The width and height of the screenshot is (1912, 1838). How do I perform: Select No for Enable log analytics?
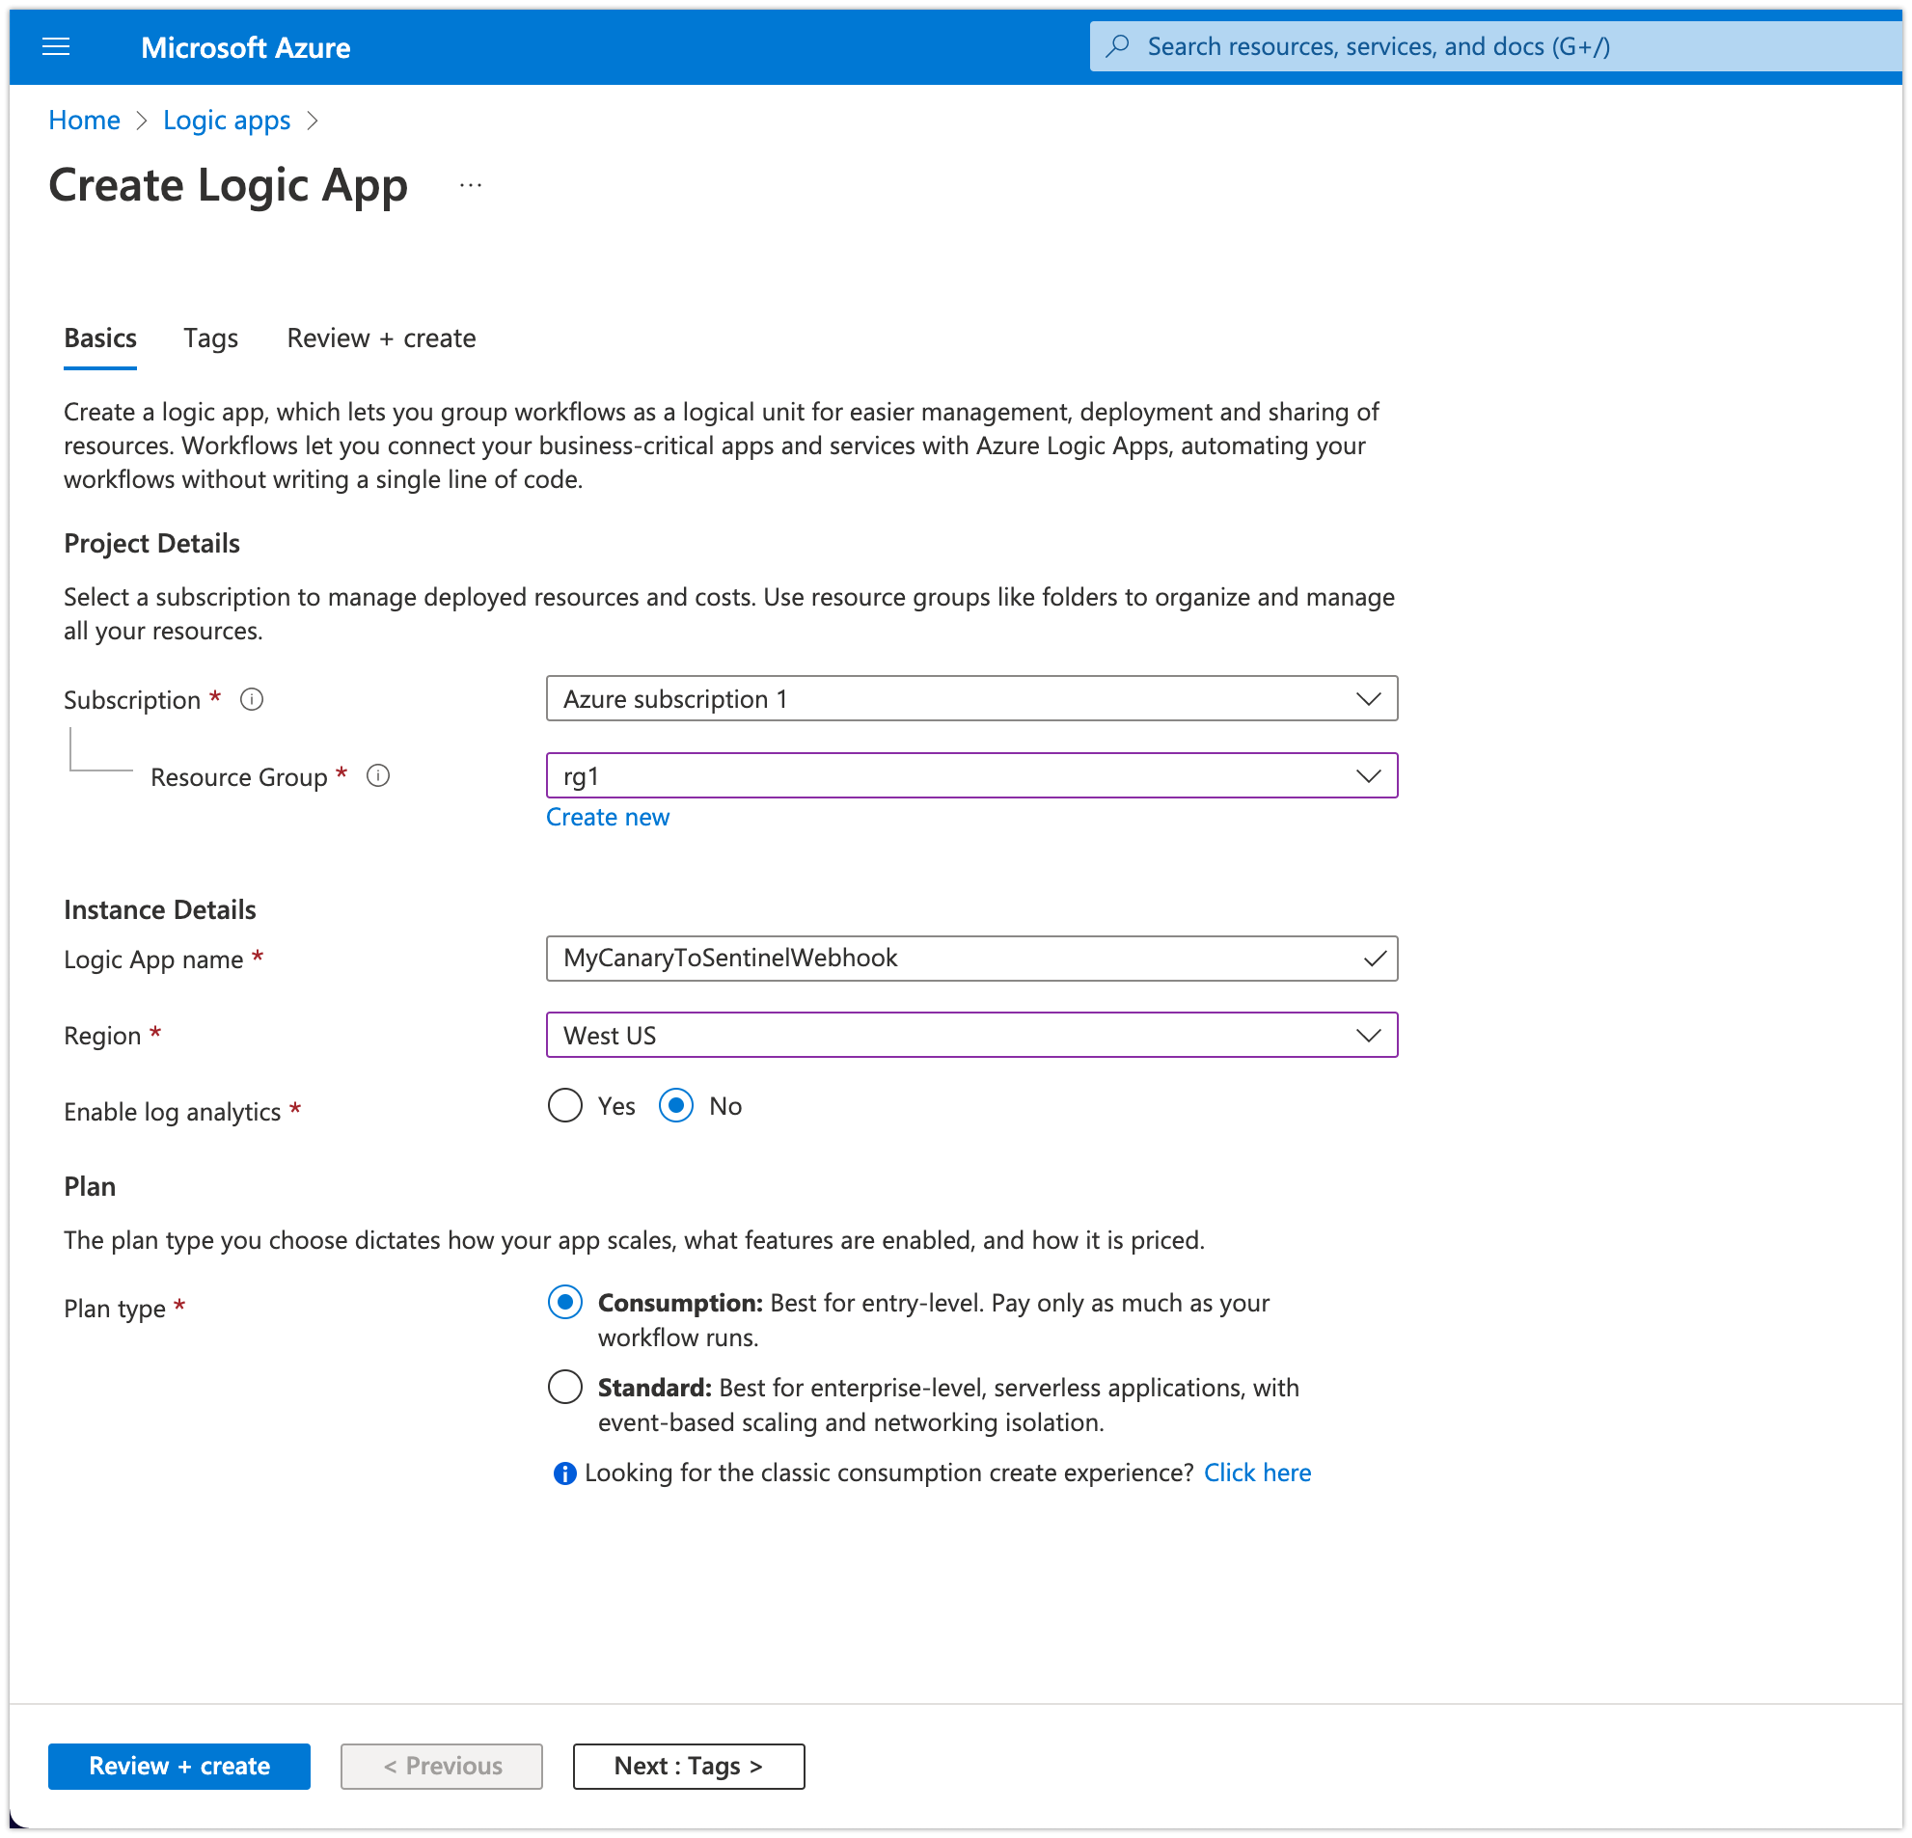click(676, 1106)
